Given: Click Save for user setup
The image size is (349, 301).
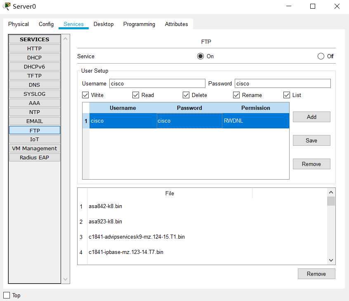Looking at the screenshot, I should (x=311, y=140).
